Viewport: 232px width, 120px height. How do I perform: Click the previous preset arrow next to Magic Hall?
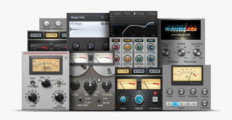point(107,17)
